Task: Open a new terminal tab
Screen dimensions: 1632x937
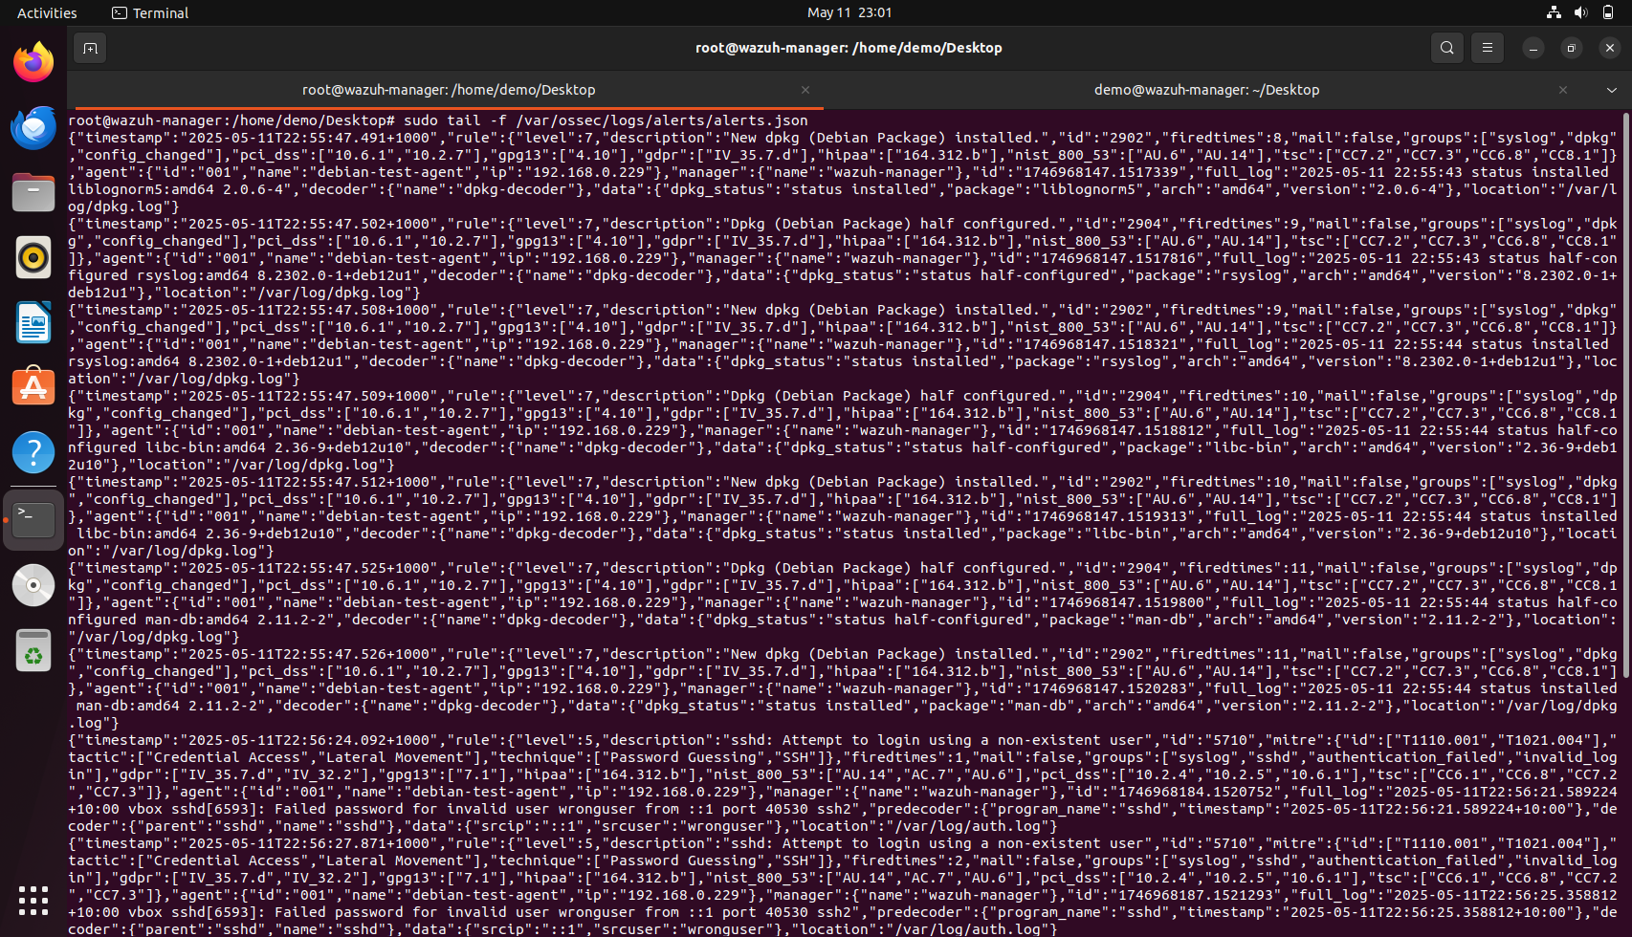Action: [90, 48]
